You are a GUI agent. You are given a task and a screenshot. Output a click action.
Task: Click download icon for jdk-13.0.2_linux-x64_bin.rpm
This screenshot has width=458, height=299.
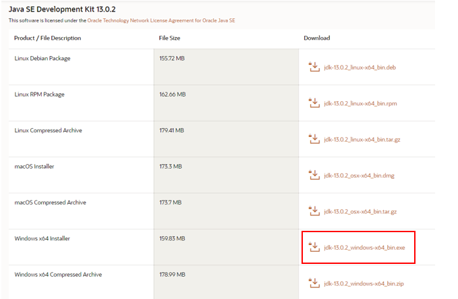click(x=314, y=103)
